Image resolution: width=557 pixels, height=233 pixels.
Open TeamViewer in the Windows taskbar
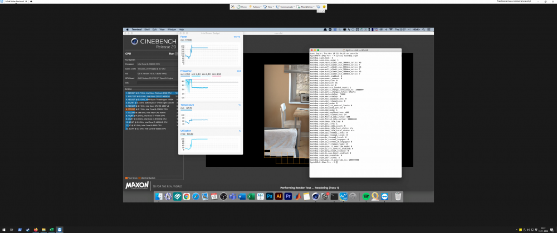pyautogui.click(x=60, y=230)
